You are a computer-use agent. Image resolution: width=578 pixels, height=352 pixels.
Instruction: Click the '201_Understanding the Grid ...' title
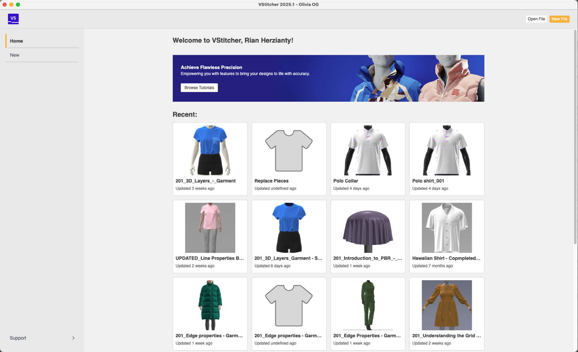click(x=447, y=336)
